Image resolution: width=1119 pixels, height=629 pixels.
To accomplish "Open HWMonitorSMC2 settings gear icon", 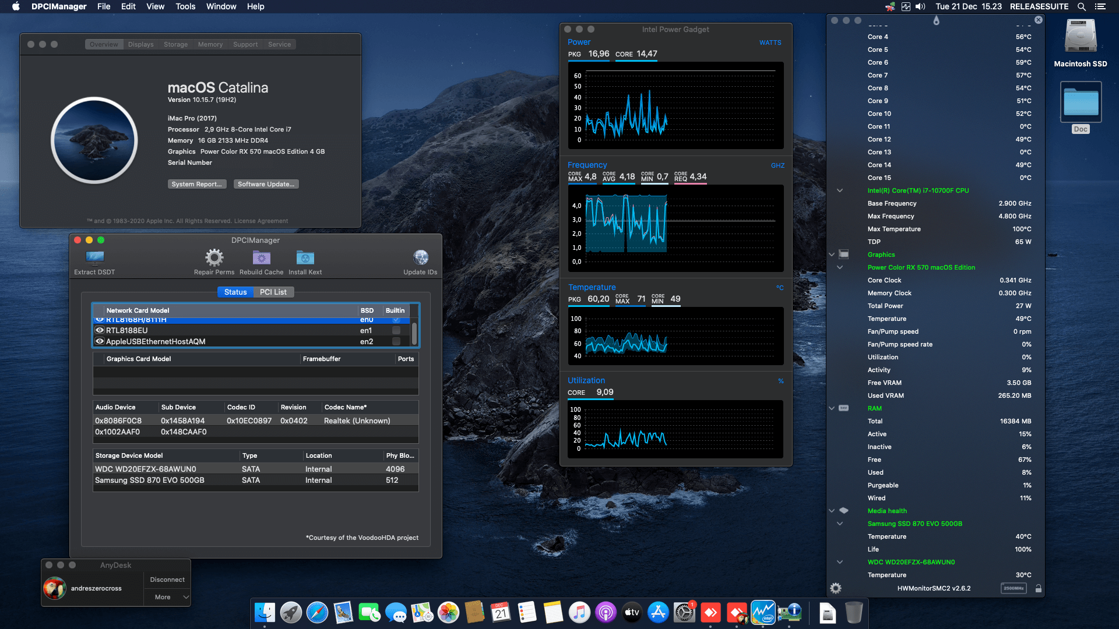I will tap(836, 588).
